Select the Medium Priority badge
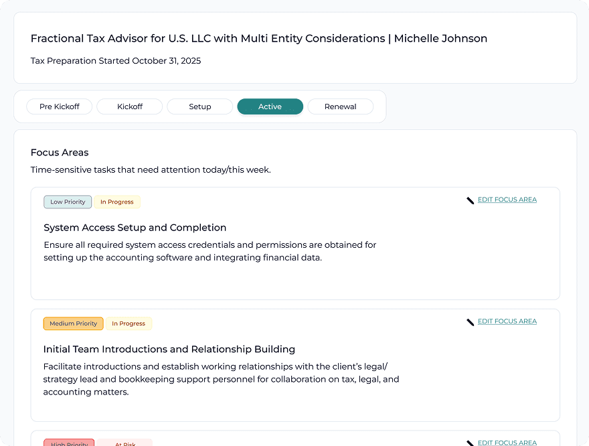The height and width of the screenshot is (446, 589). coord(74,323)
